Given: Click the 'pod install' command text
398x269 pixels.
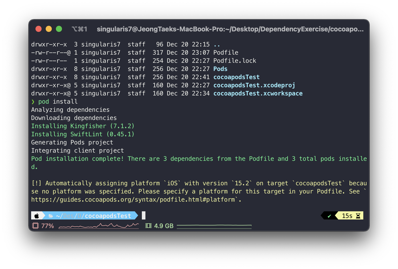Looking at the screenshot, I should pyautogui.click(x=58, y=102).
